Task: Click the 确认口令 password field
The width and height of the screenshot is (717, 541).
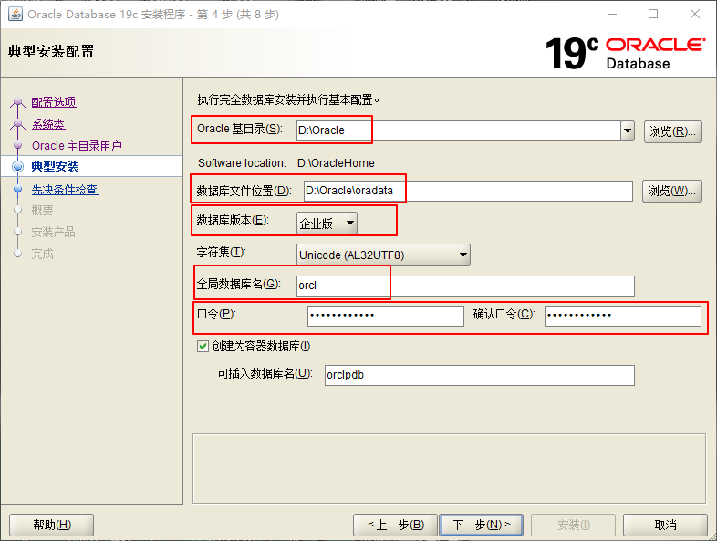Action: point(622,316)
